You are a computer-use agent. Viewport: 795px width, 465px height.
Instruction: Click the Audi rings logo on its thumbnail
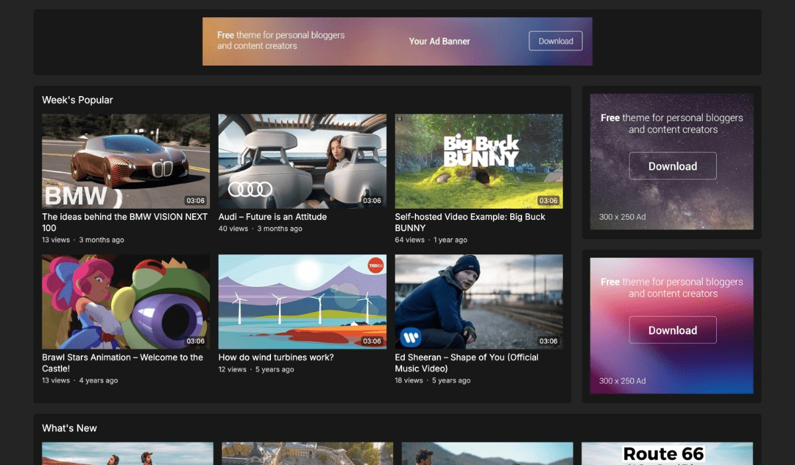[250, 189]
